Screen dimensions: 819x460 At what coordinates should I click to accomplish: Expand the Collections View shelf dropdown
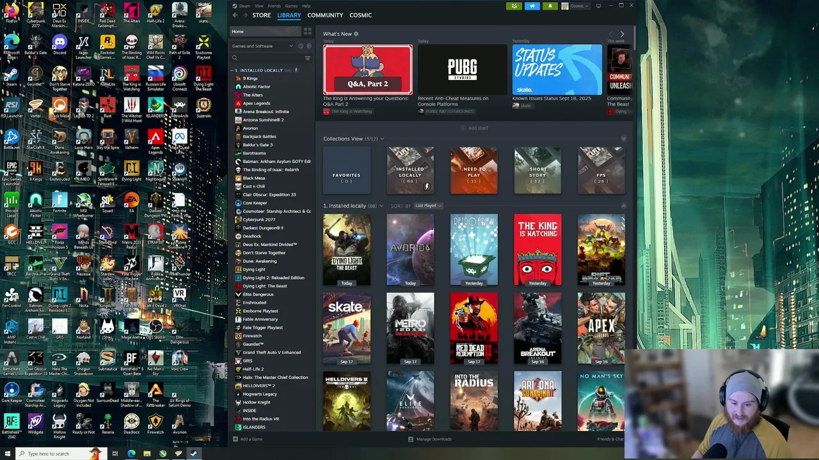click(382, 139)
